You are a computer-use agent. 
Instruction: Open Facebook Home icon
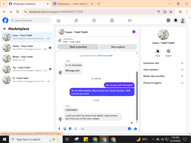pos(58,20)
